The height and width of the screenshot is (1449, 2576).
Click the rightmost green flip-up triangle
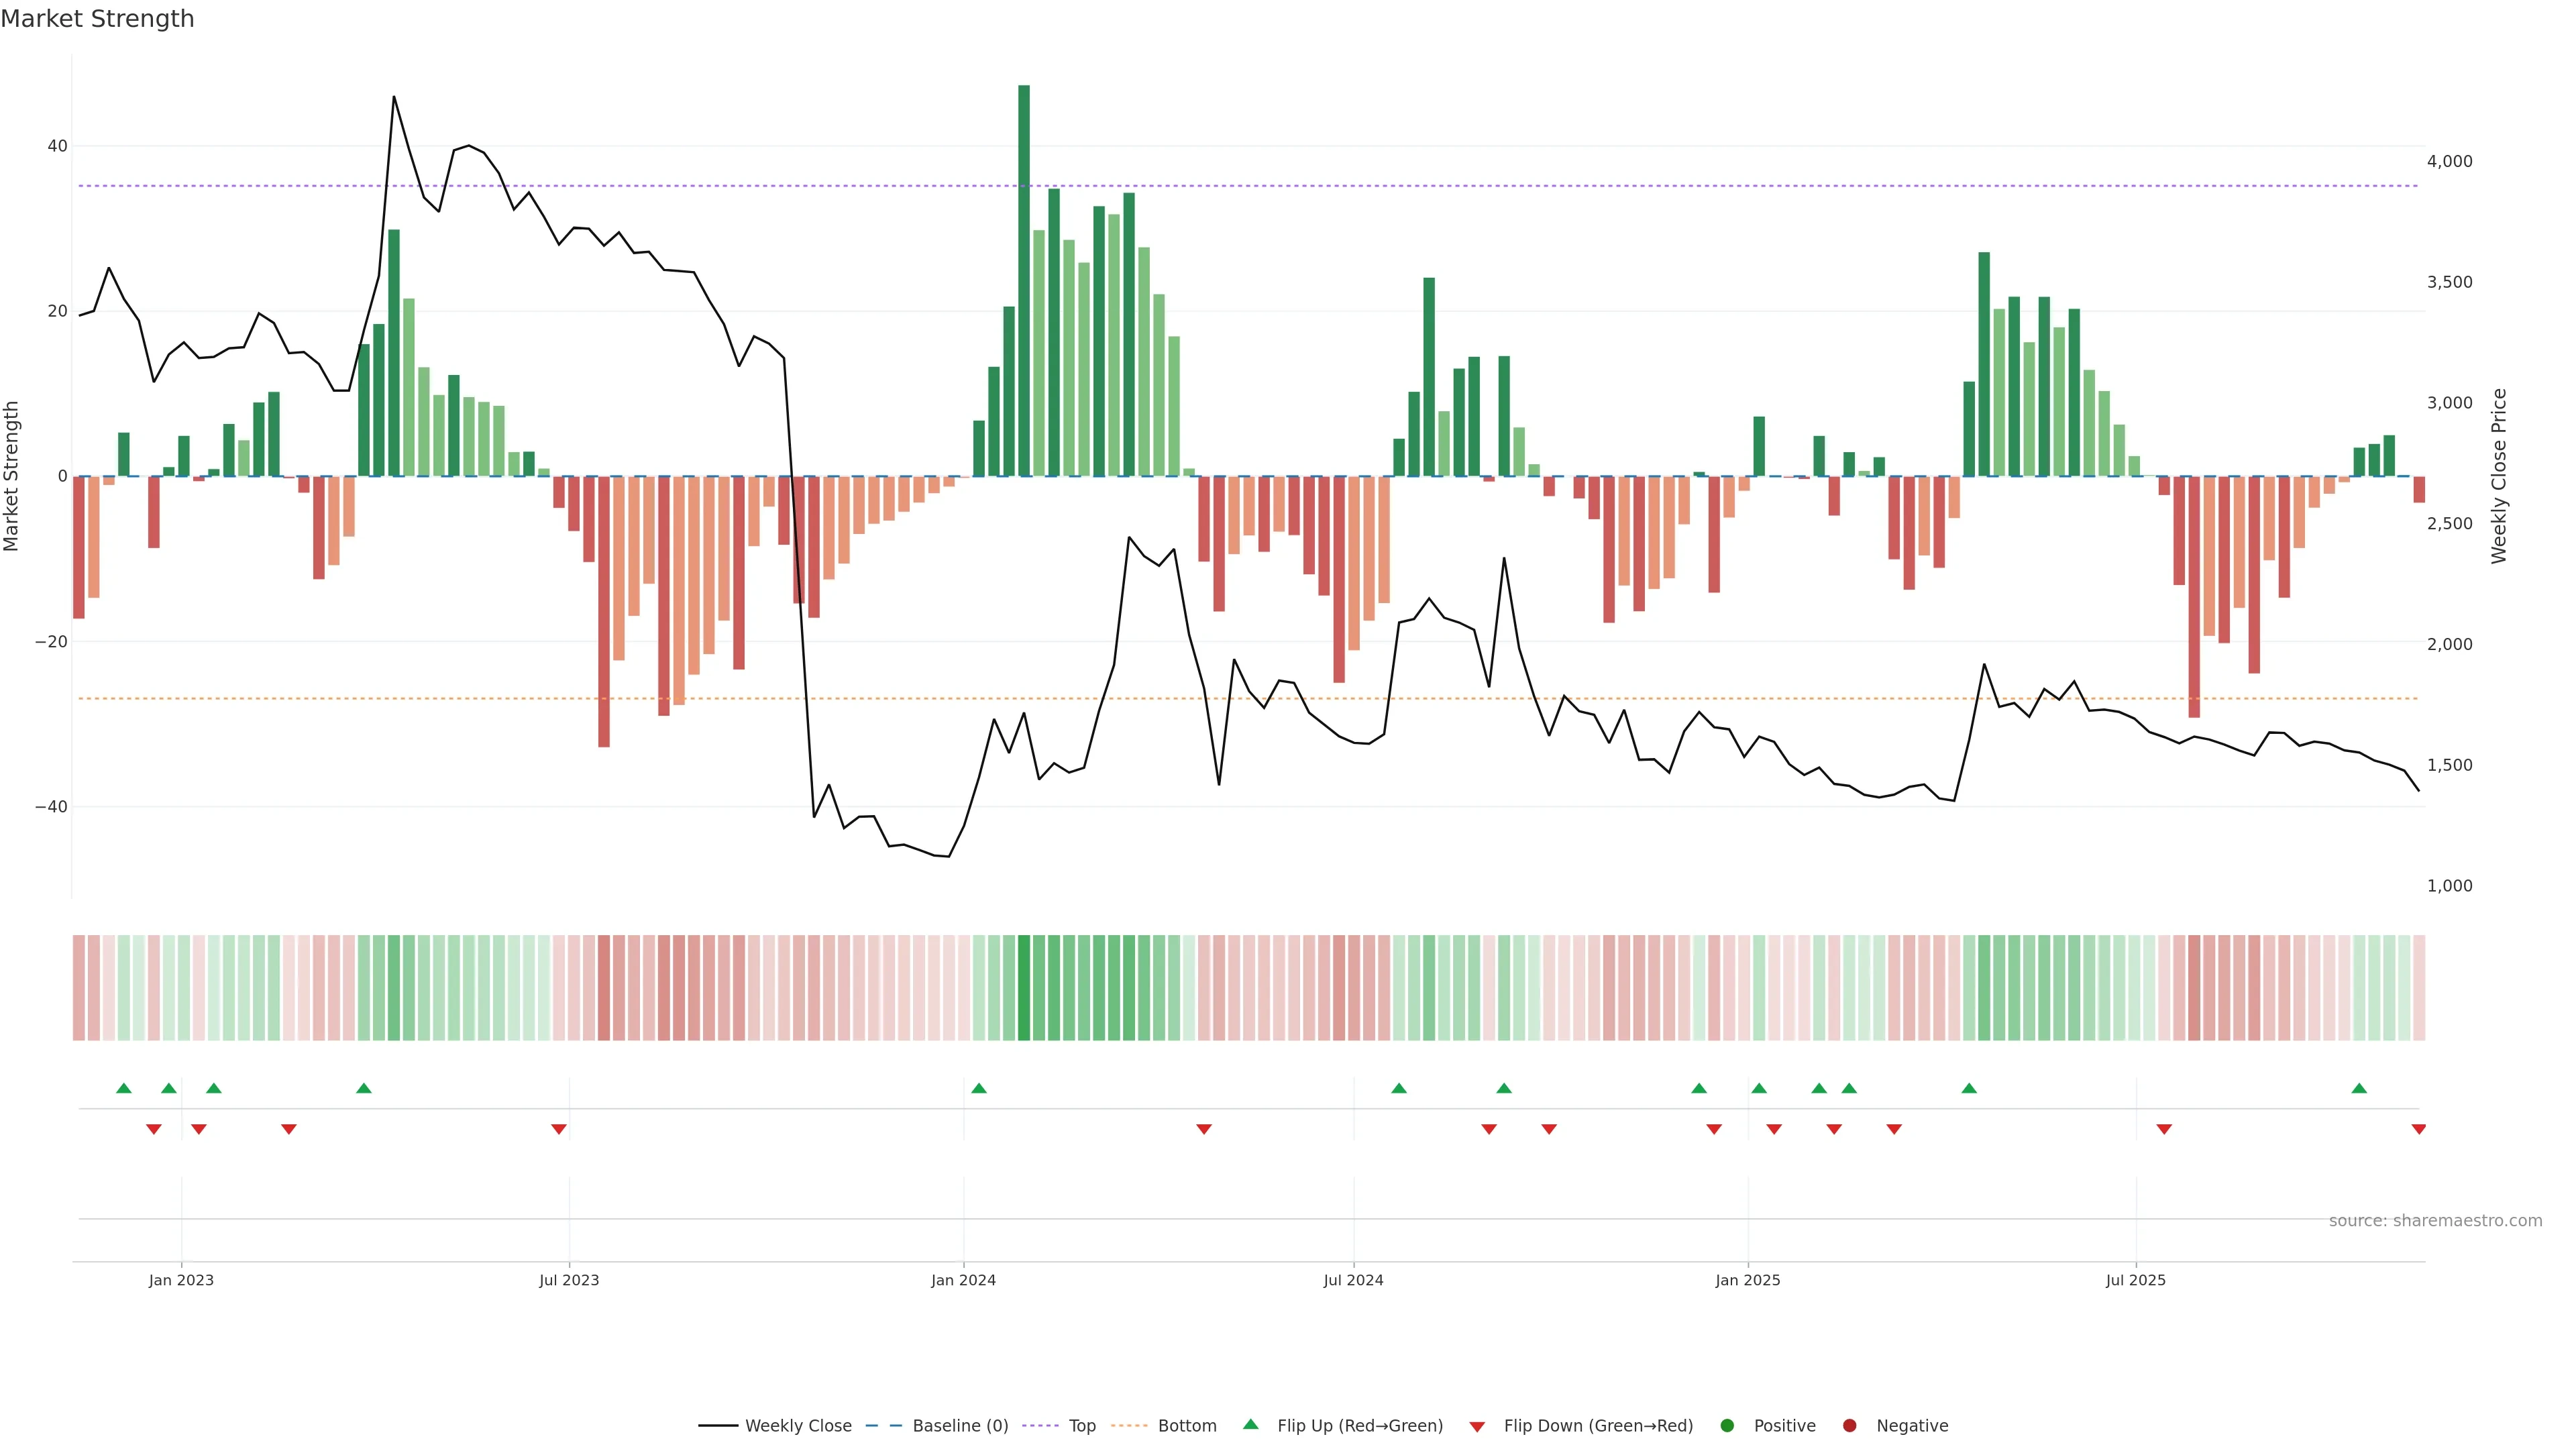(x=2359, y=1088)
